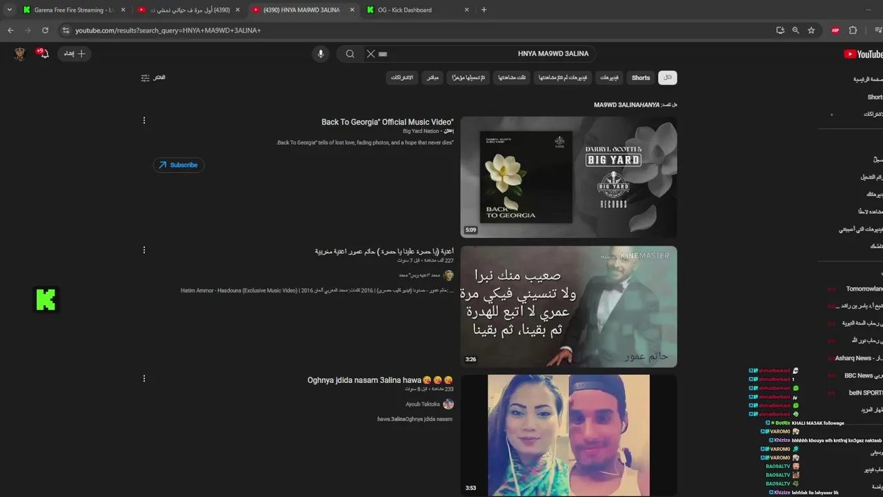Open the Big Yard Nation channel link
The image size is (883, 497).
(421, 131)
